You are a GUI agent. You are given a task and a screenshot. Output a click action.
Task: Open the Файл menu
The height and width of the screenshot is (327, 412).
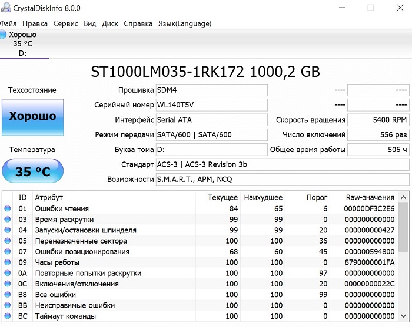coord(8,23)
